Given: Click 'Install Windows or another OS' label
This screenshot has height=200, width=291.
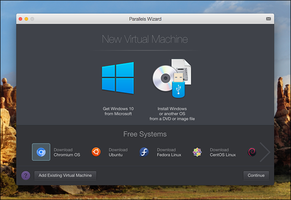Looking at the screenshot, I should tap(172, 114).
